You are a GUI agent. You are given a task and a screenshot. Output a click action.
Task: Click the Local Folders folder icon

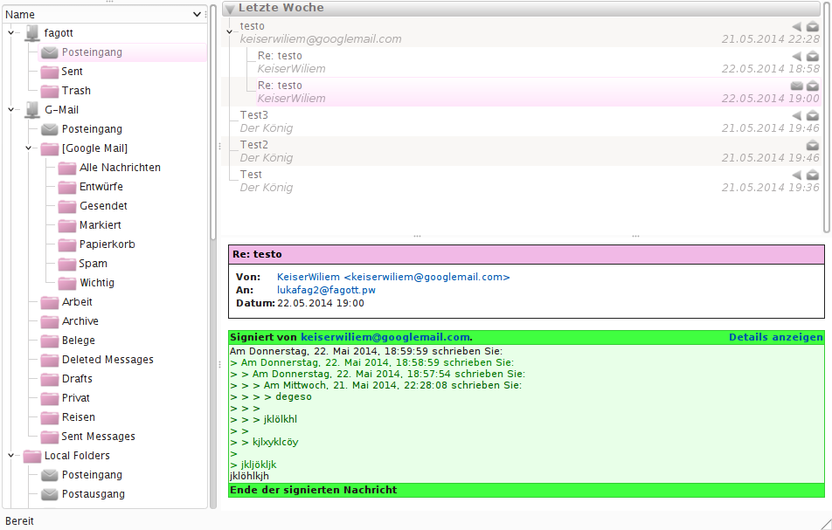tap(32, 456)
